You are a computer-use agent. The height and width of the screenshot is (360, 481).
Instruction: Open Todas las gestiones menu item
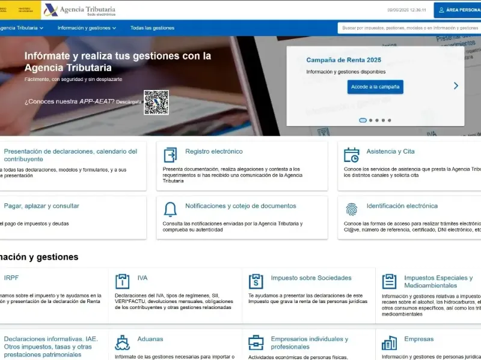pos(152,28)
